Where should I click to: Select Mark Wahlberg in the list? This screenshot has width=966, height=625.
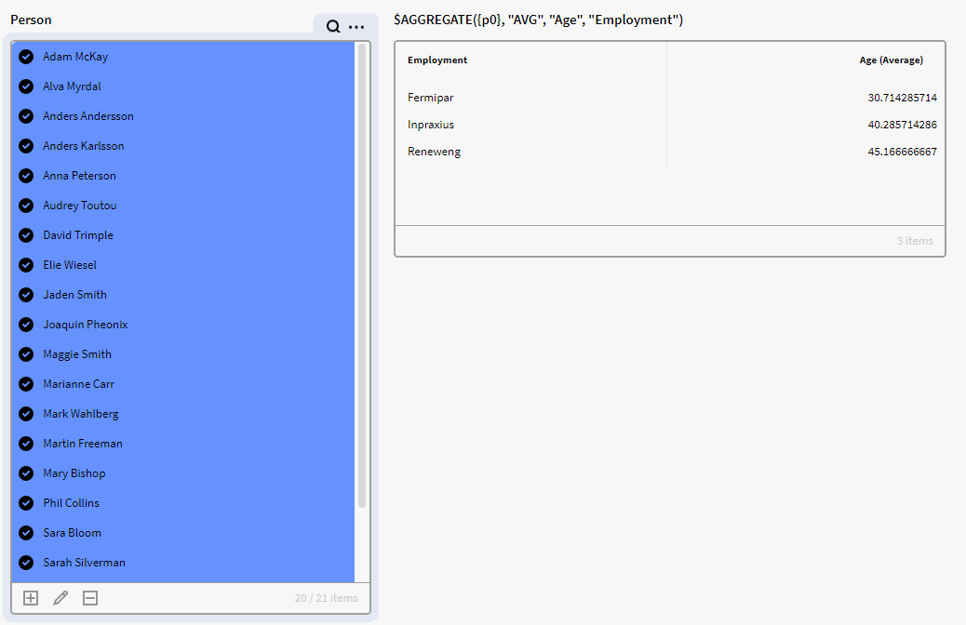[x=81, y=414]
